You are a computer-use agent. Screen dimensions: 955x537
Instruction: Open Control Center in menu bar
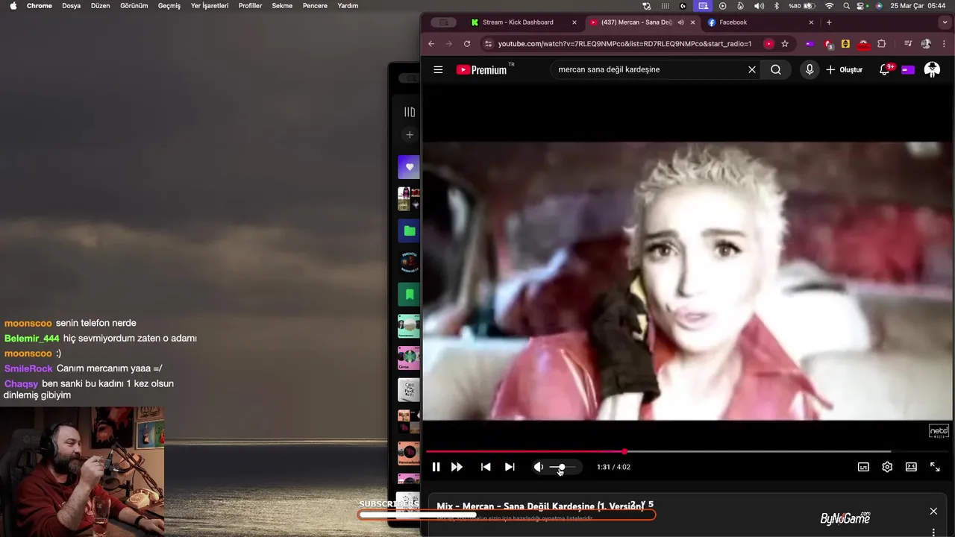862,5
